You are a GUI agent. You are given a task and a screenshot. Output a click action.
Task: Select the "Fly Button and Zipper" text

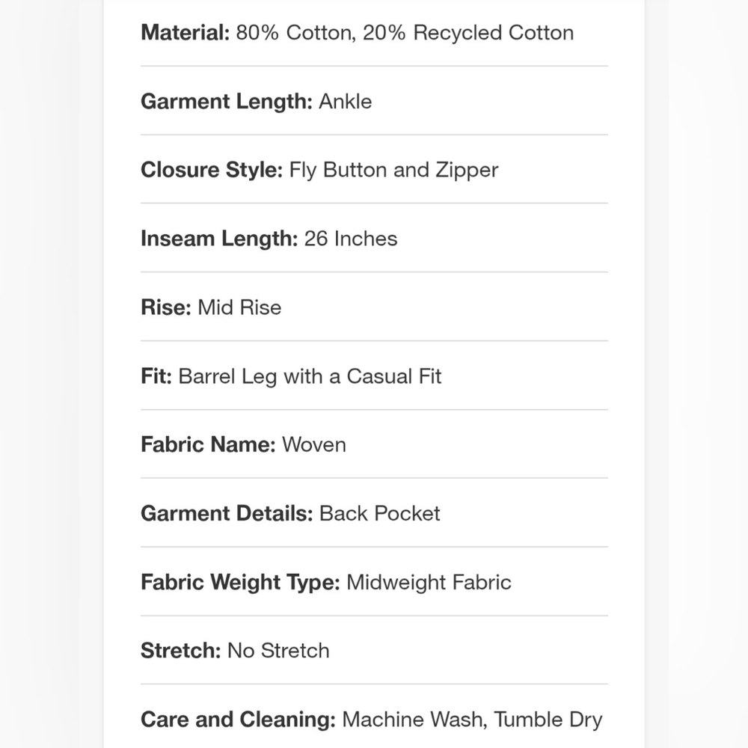(393, 170)
